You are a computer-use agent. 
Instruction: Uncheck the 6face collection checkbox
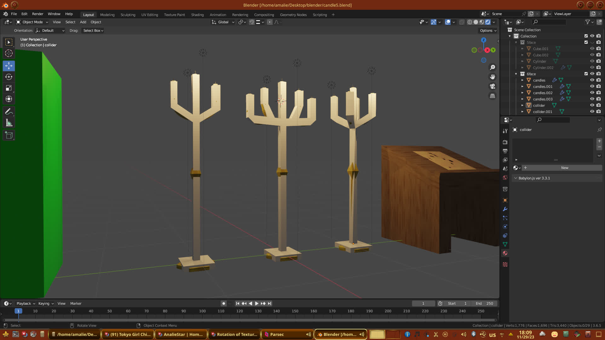tap(586, 74)
